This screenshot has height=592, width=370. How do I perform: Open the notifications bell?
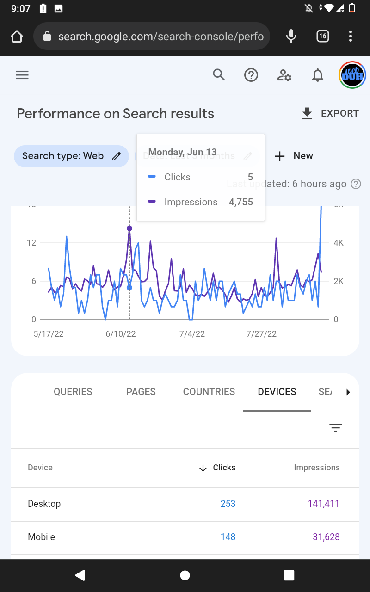(318, 75)
